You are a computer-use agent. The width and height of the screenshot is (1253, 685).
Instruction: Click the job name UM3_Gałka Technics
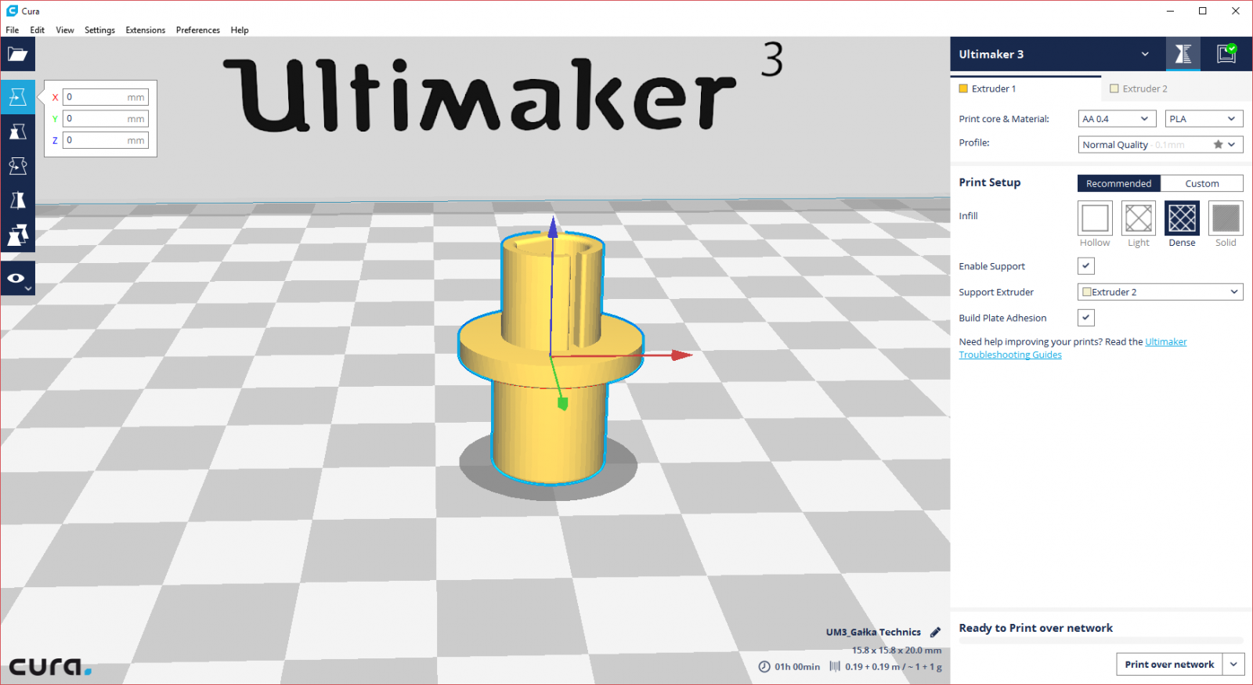pos(873,632)
